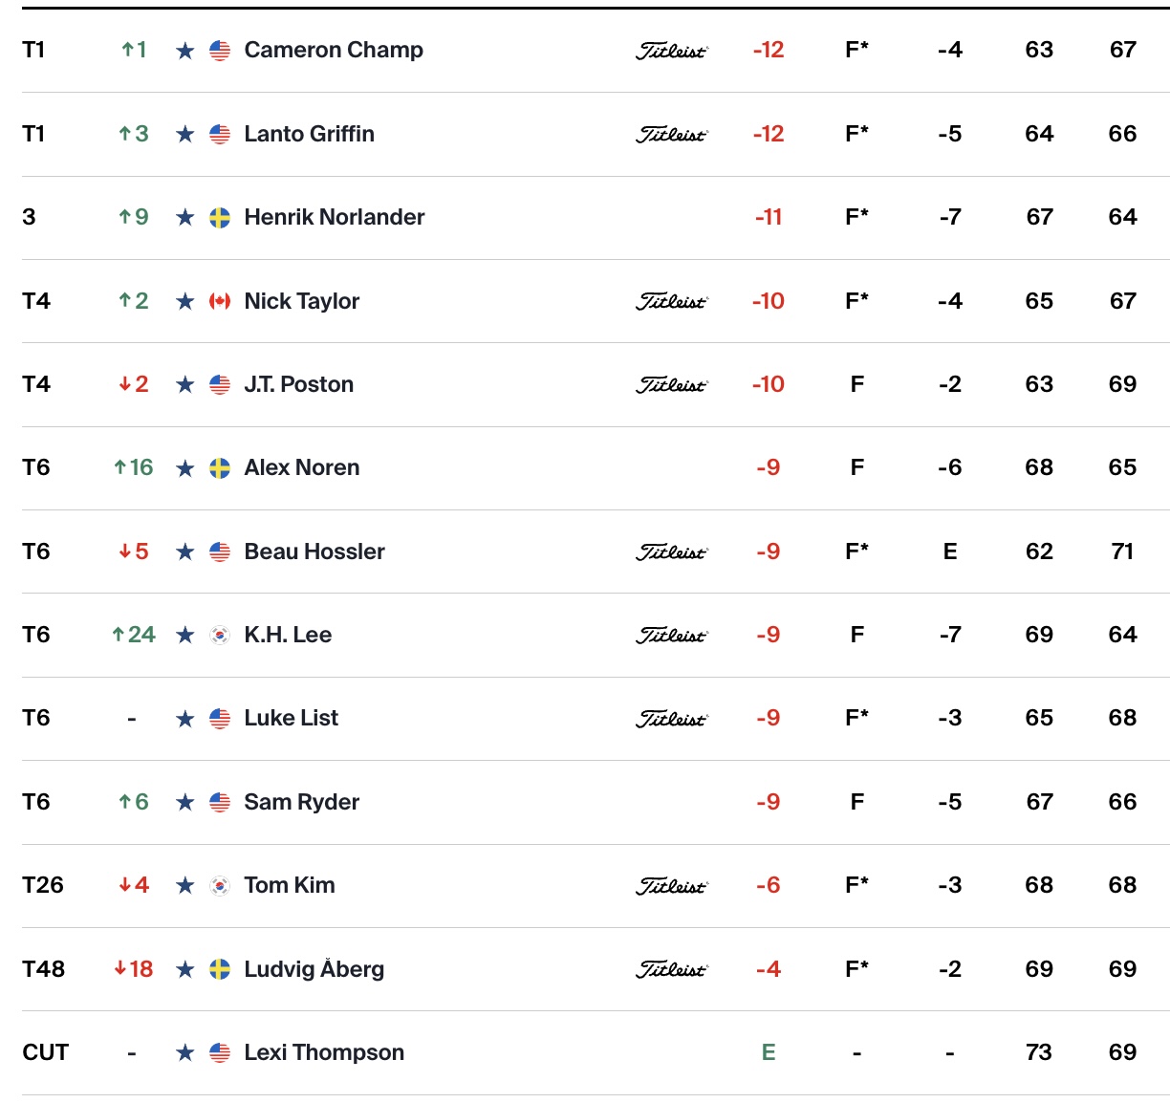This screenshot has height=1103, width=1170.
Task: Expand K.H. Lee's row via up-24 indicator
Action: (x=134, y=635)
